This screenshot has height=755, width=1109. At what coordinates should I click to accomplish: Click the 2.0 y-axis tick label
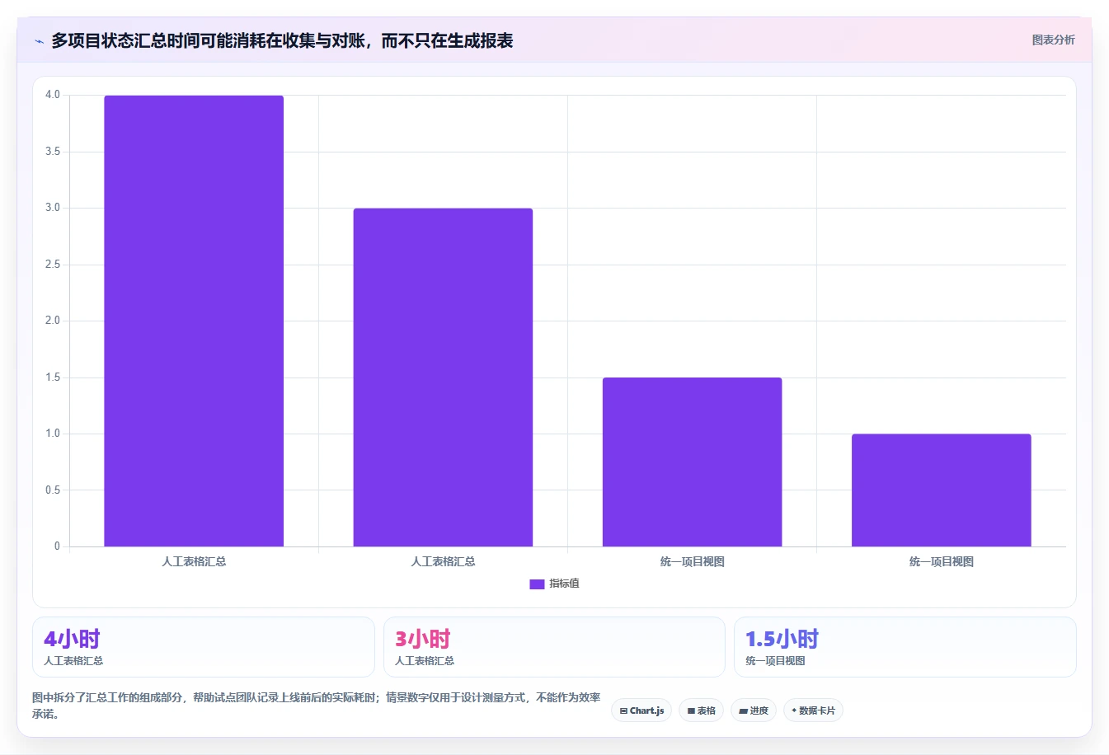pos(53,321)
